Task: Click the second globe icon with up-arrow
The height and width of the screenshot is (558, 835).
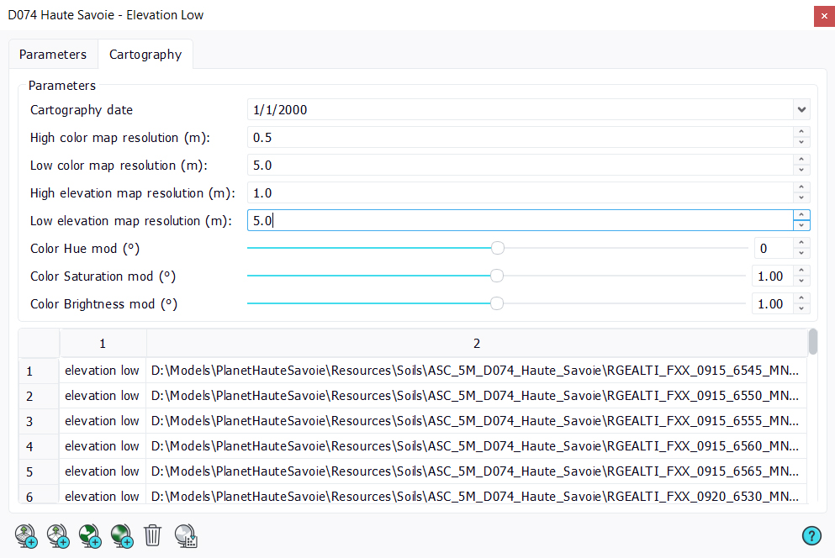Action: (x=57, y=535)
